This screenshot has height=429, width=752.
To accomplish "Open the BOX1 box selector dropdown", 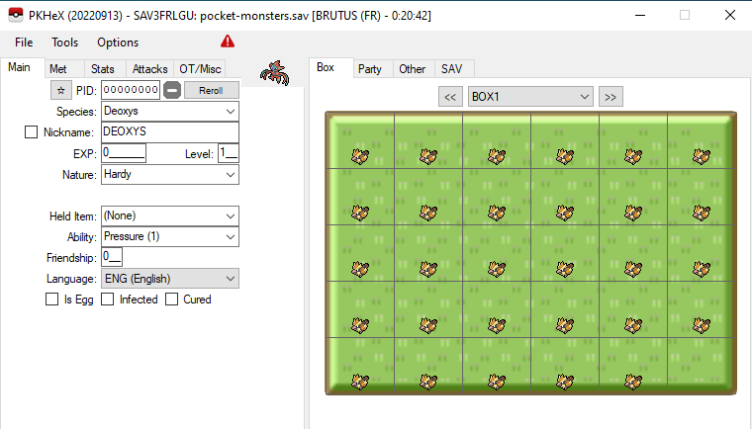I will pyautogui.click(x=530, y=97).
